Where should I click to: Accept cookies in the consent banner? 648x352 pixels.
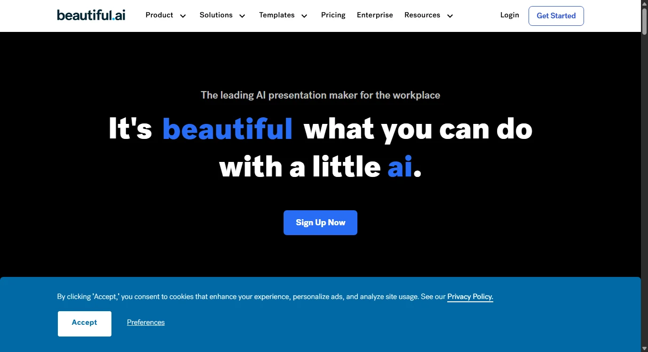(85, 323)
